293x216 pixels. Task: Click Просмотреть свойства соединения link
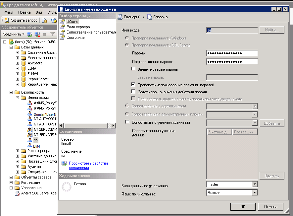coord(88,165)
